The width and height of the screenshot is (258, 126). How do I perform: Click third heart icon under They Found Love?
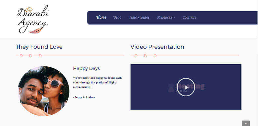pos(40,56)
